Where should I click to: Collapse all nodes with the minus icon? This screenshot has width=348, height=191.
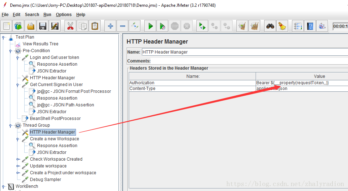pyautogui.click(x=123, y=26)
